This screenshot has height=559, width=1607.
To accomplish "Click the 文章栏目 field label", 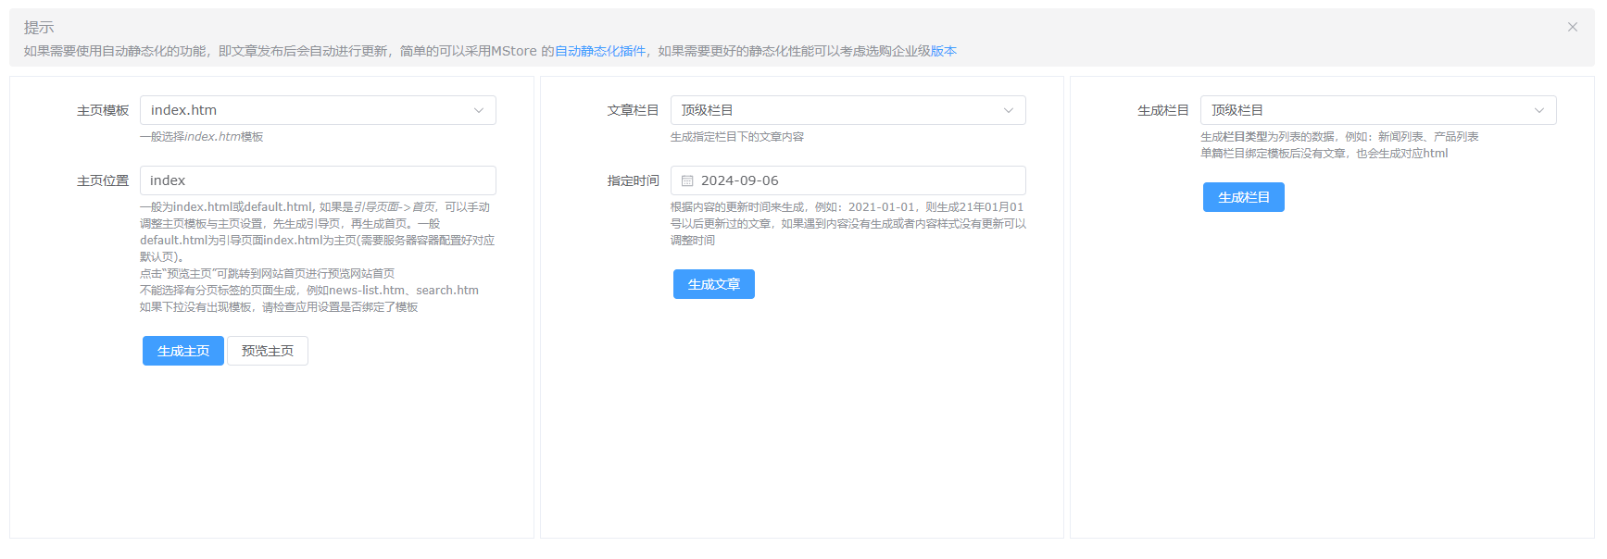I will (x=633, y=110).
